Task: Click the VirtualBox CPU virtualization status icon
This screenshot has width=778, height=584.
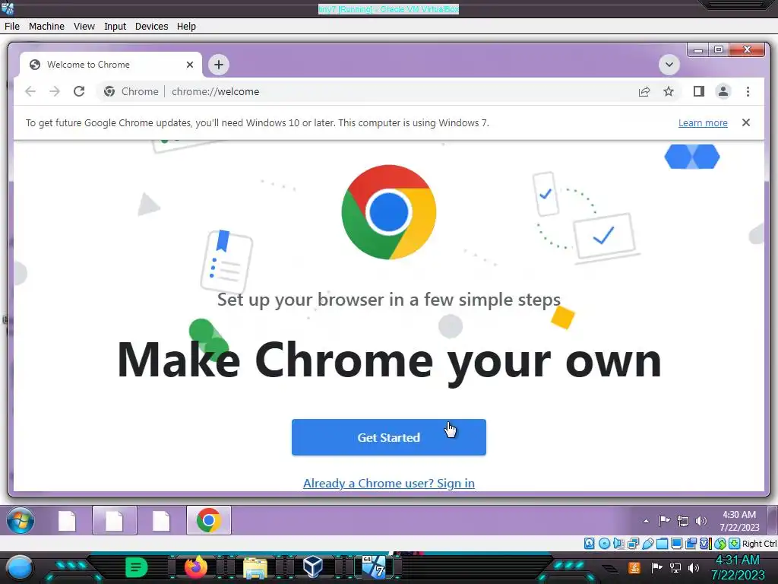Action: click(705, 543)
